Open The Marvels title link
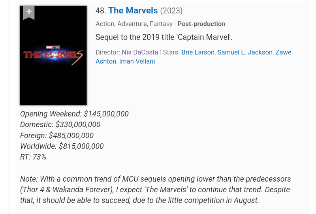 point(133,11)
